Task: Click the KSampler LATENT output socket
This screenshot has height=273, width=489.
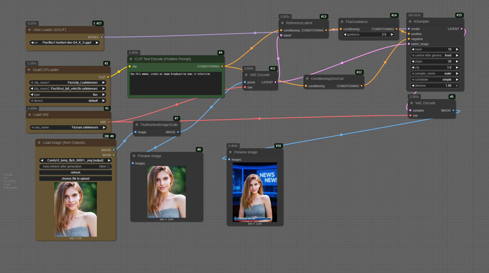Action: point(462,29)
